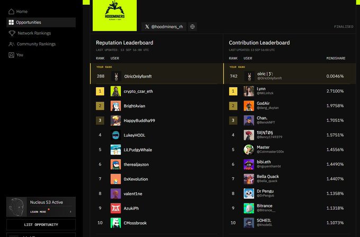The height and width of the screenshot is (237, 360).
Task: Click gold rank 1 badge for crypto_czar_eth
Action: 100,91
